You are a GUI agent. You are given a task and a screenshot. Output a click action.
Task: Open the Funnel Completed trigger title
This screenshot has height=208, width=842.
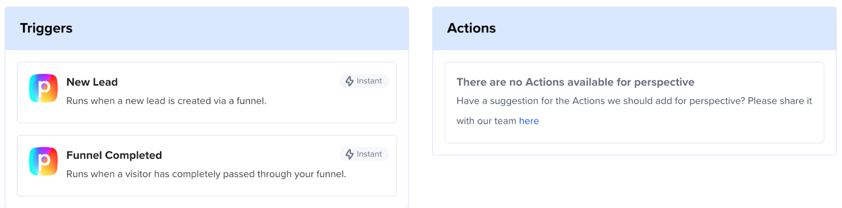114,155
